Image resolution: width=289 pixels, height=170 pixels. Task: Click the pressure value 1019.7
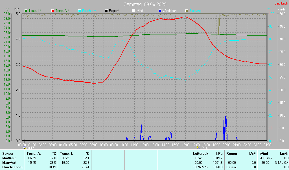pos(218,158)
